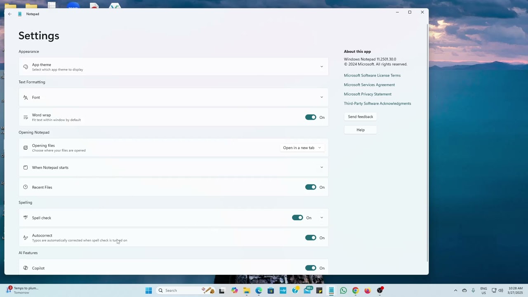Click 'Windows Notepad 11.2501.30.0' version text
This screenshot has width=528, height=297.
click(370, 59)
